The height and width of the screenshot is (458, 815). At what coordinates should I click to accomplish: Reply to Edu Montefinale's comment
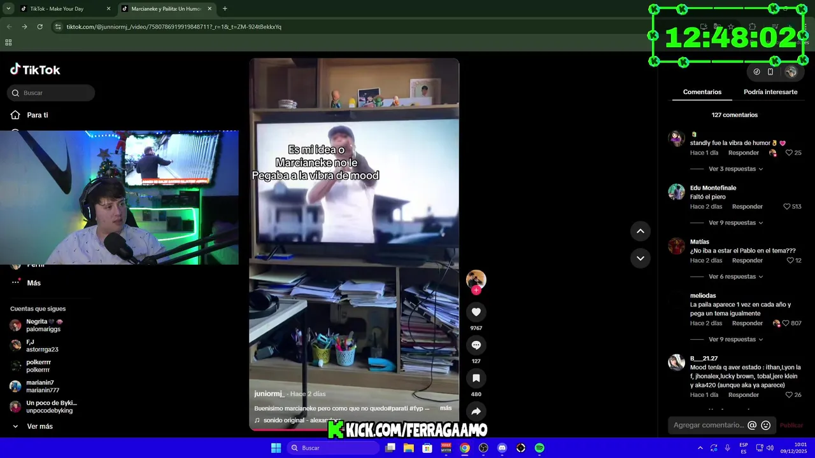tap(747, 207)
